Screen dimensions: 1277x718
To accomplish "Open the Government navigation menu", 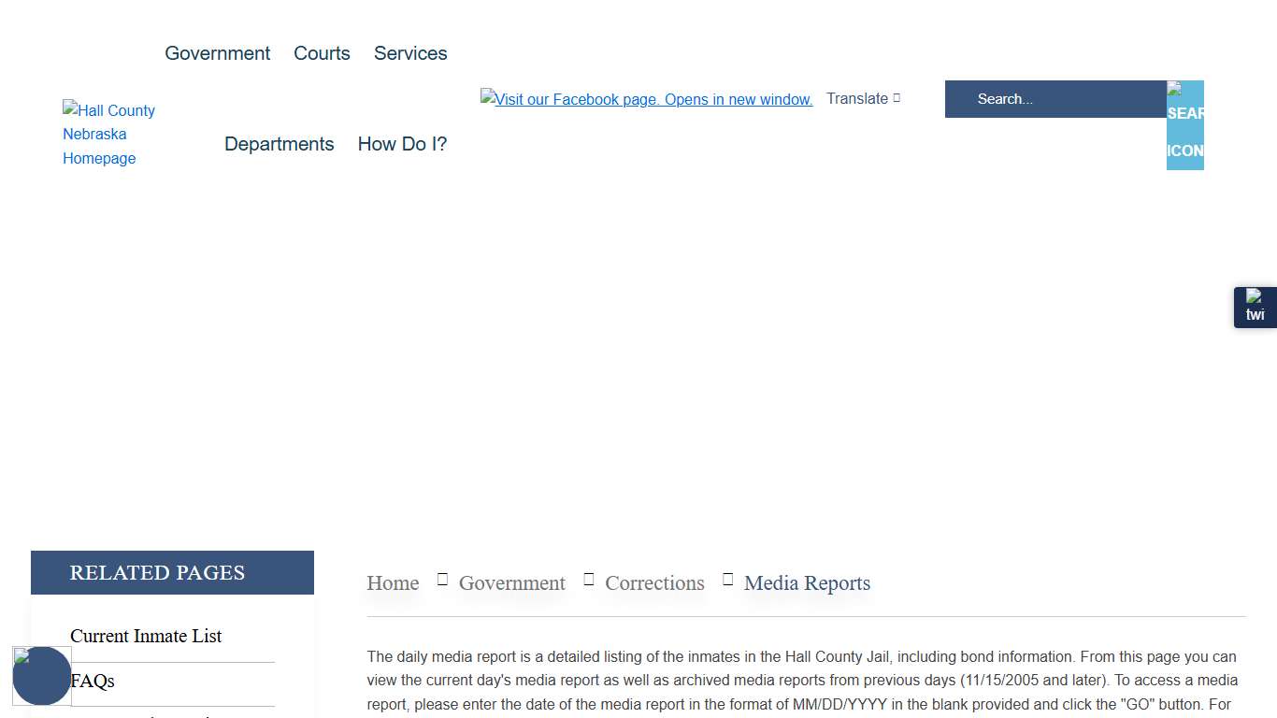I will [217, 53].
